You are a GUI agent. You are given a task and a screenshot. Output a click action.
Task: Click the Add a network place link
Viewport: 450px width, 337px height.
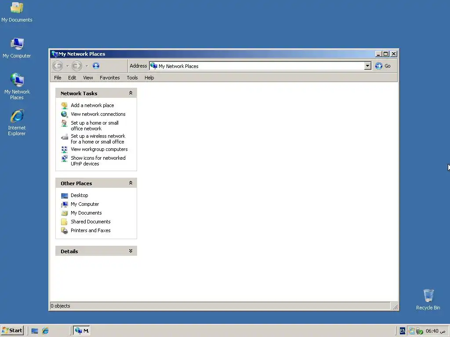[x=92, y=105]
